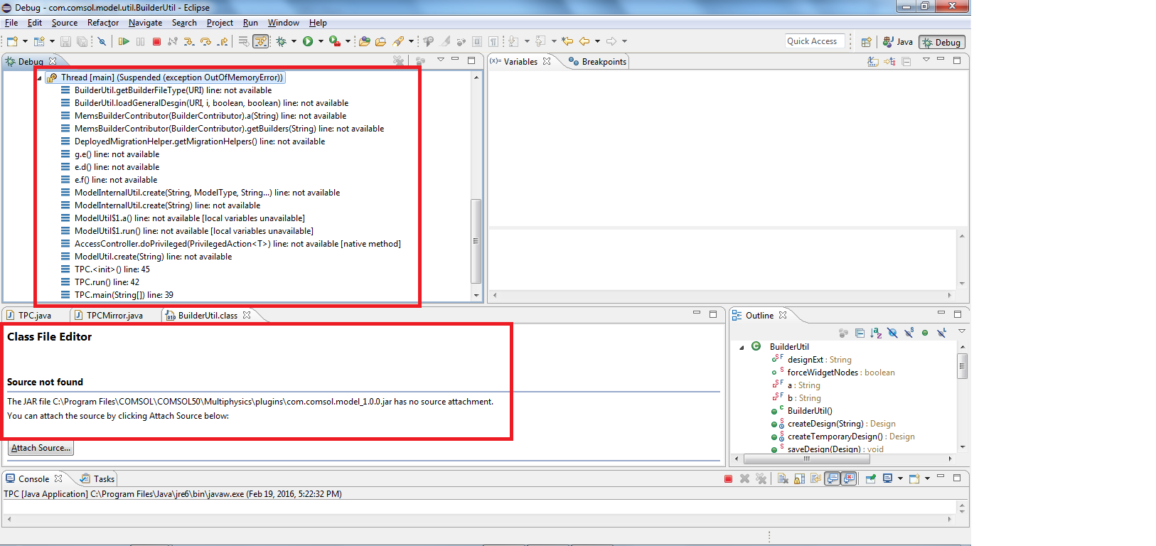Image resolution: width=1156 pixels, height=546 pixels.
Task: Open the Outline view menu dropdown
Action: tap(962, 331)
